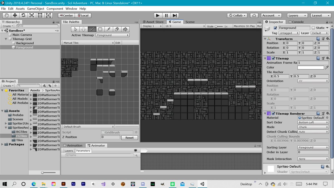Image resolution: width=334 pixels, height=188 pixels.
Task: Click the Tilemap Color white swatch
Action: [x=311, y=67]
